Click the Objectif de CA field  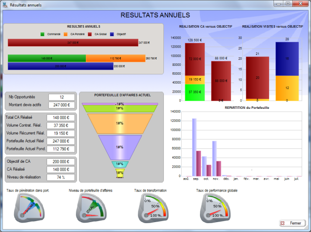[x=61, y=162]
